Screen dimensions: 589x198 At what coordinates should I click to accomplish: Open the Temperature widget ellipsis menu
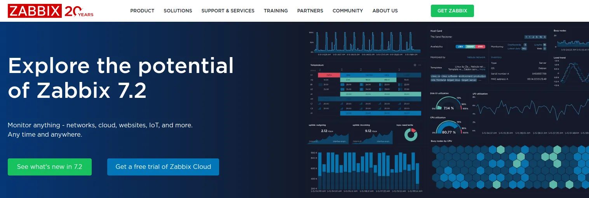point(420,65)
